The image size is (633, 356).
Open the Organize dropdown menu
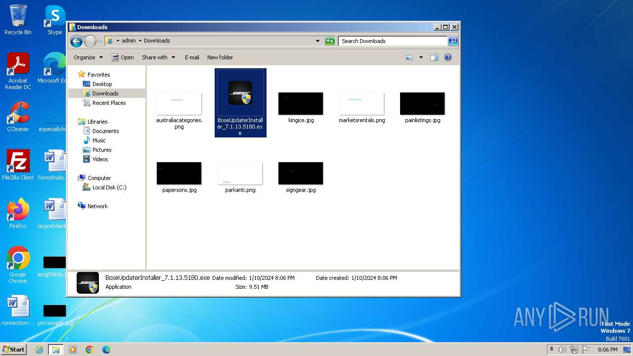(x=88, y=57)
